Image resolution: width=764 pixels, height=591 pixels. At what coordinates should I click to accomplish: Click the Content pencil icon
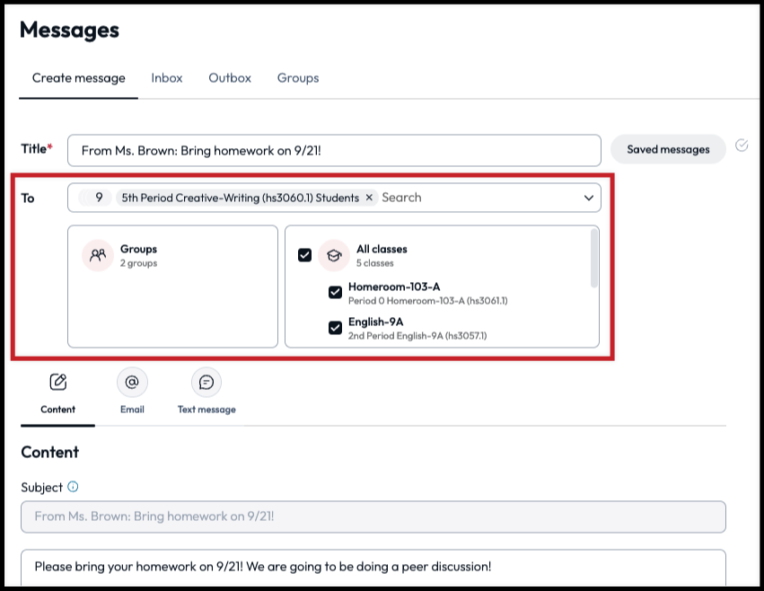click(58, 383)
